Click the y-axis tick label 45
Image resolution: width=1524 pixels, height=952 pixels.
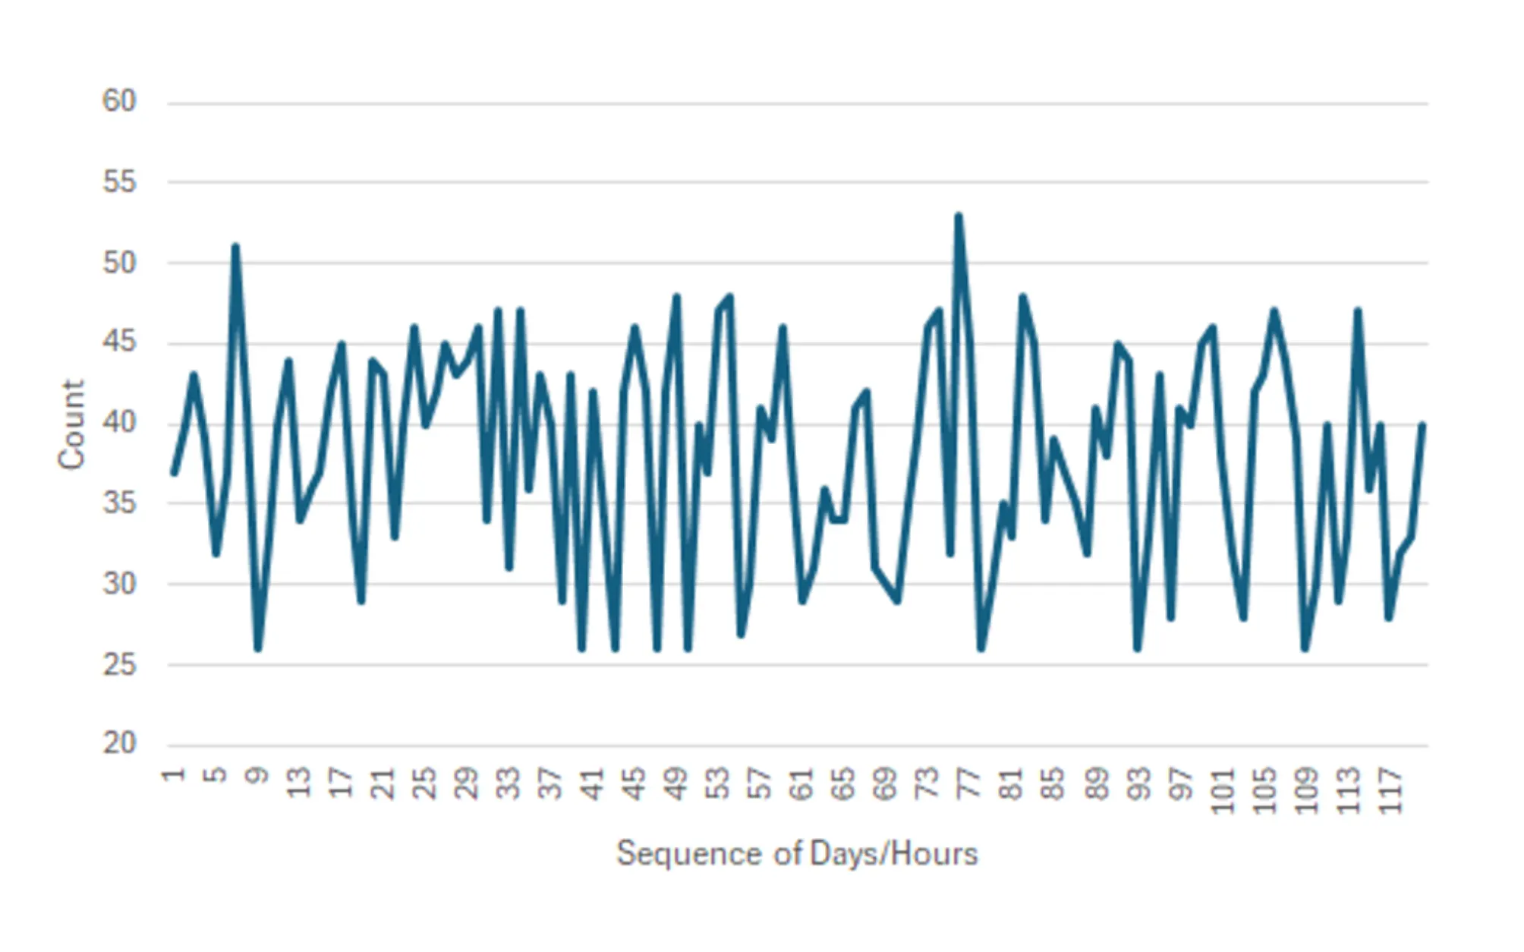pyautogui.click(x=119, y=342)
